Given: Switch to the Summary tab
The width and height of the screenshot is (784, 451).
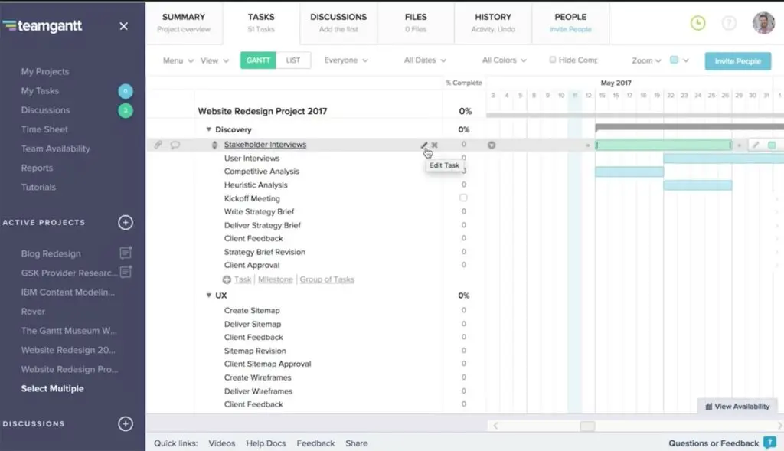Looking at the screenshot, I should point(184,22).
